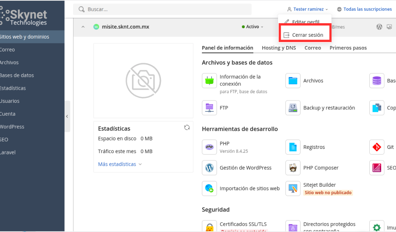Open the PHP settings icon
396x232 pixels.
tap(209, 147)
